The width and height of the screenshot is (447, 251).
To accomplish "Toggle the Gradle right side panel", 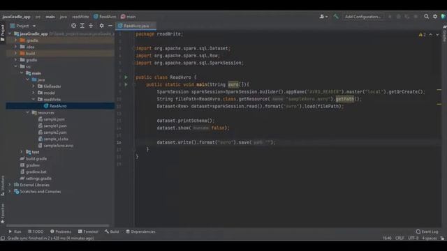I will click(444, 33).
